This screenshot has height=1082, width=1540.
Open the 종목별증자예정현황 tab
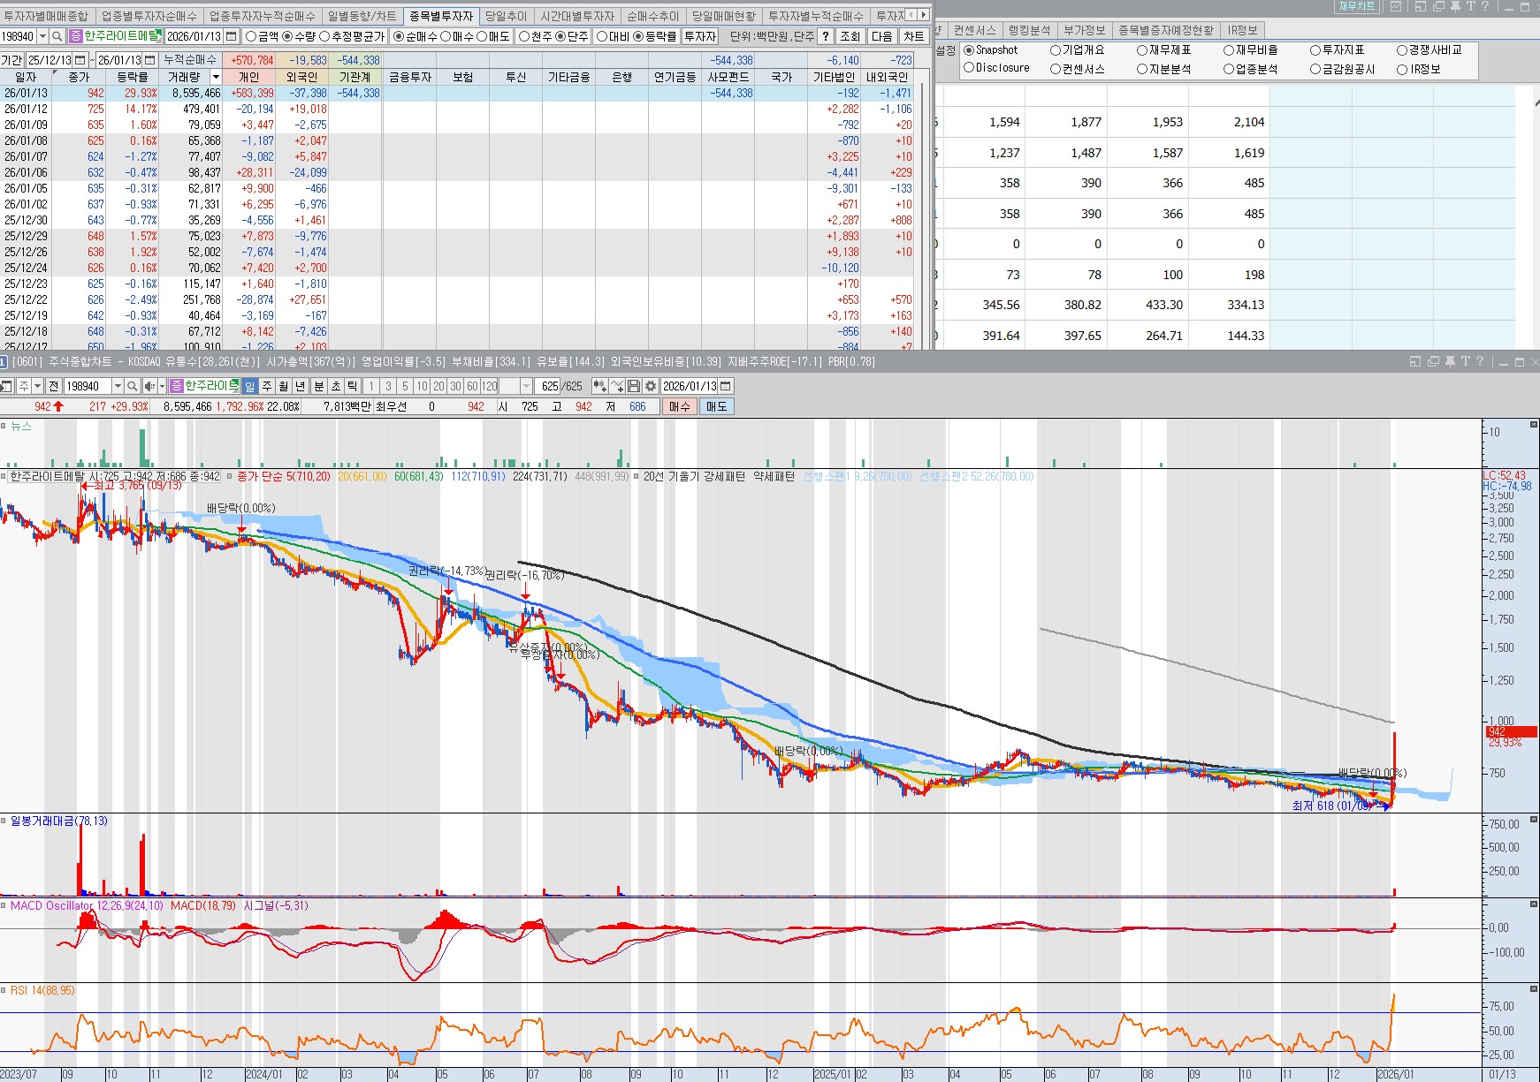(x=1166, y=30)
